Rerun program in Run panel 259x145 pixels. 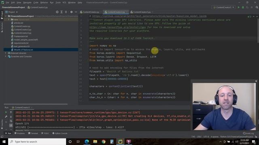(x=6, y=112)
